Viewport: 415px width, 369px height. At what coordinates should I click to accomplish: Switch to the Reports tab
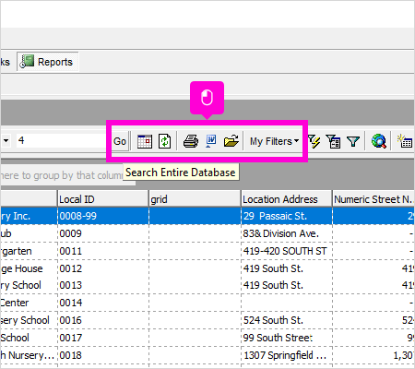(x=48, y=62)
